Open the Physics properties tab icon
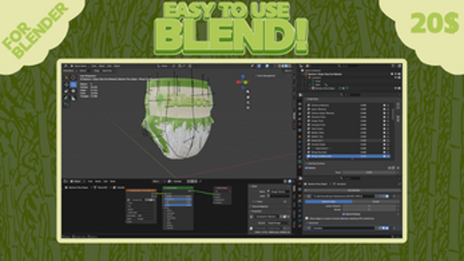This screenshot has width=464, height=261. (300, 152)
